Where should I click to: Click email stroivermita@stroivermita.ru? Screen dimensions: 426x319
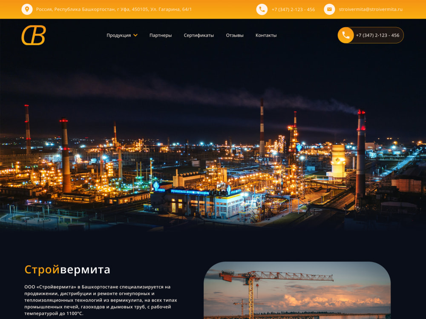tap(371, 9)
